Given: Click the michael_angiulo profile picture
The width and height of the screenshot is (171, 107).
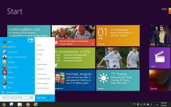Looking at the screenshot, I should click(x=60, y=78).
